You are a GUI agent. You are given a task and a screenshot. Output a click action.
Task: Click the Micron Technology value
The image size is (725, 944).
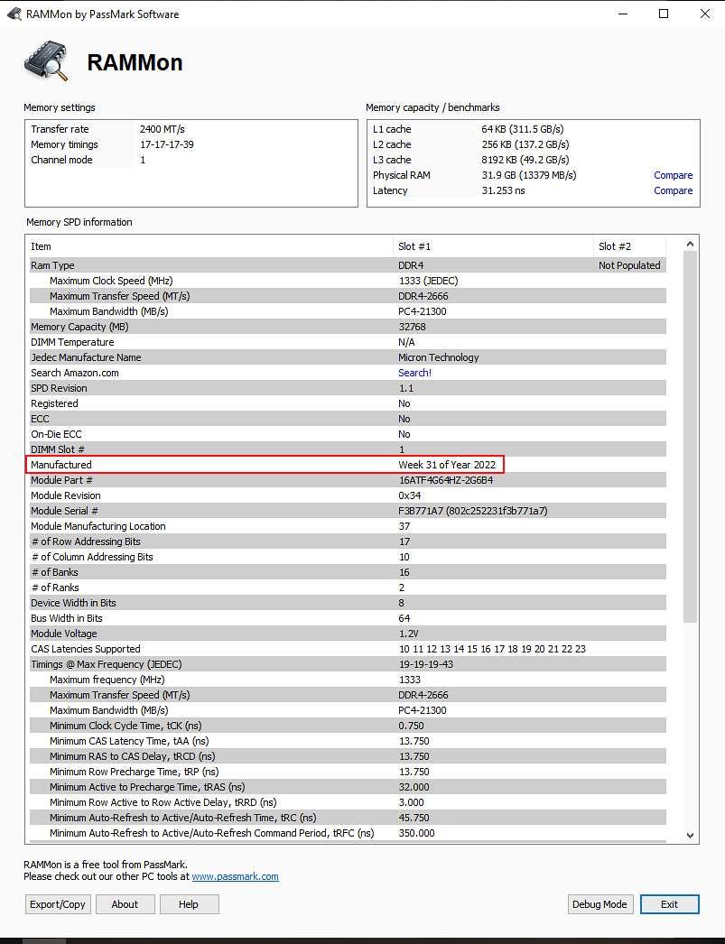(439, 357)
